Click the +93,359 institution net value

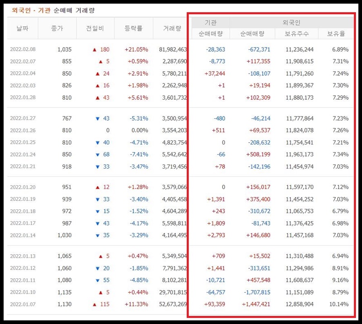click(x=214, y=304)
